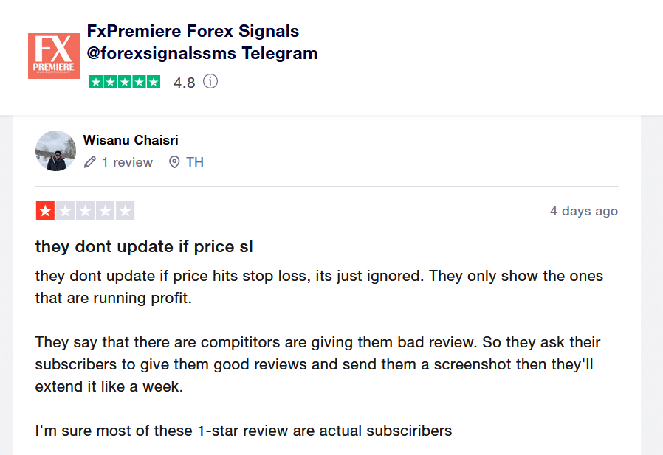Select the first green Trustpilot star
663x455 pixels.
[97, 82]
